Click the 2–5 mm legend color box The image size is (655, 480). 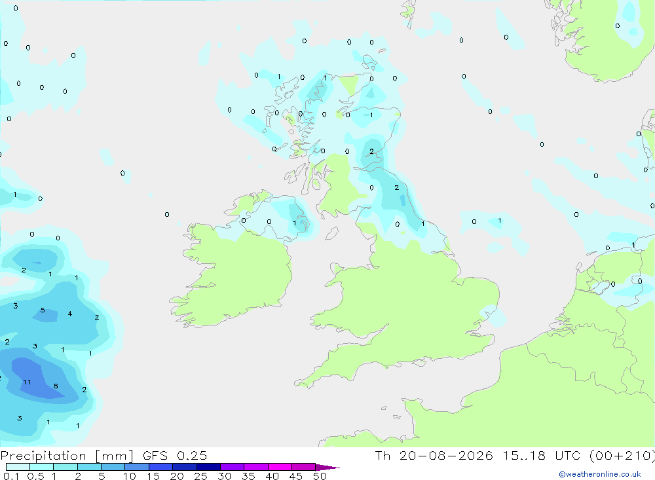pos(89,467)
